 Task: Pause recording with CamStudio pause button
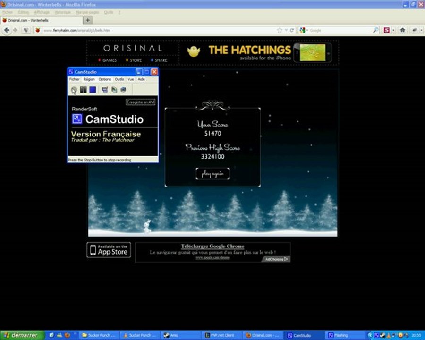(x=84, y=89)
